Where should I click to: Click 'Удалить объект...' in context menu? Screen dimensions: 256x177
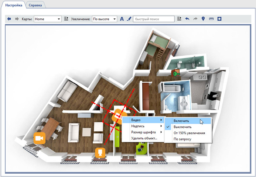click(144, 138)
